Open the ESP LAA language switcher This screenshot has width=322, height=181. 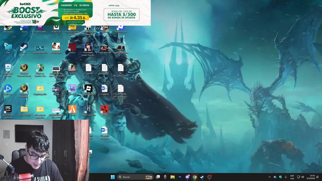coord(292,177)
